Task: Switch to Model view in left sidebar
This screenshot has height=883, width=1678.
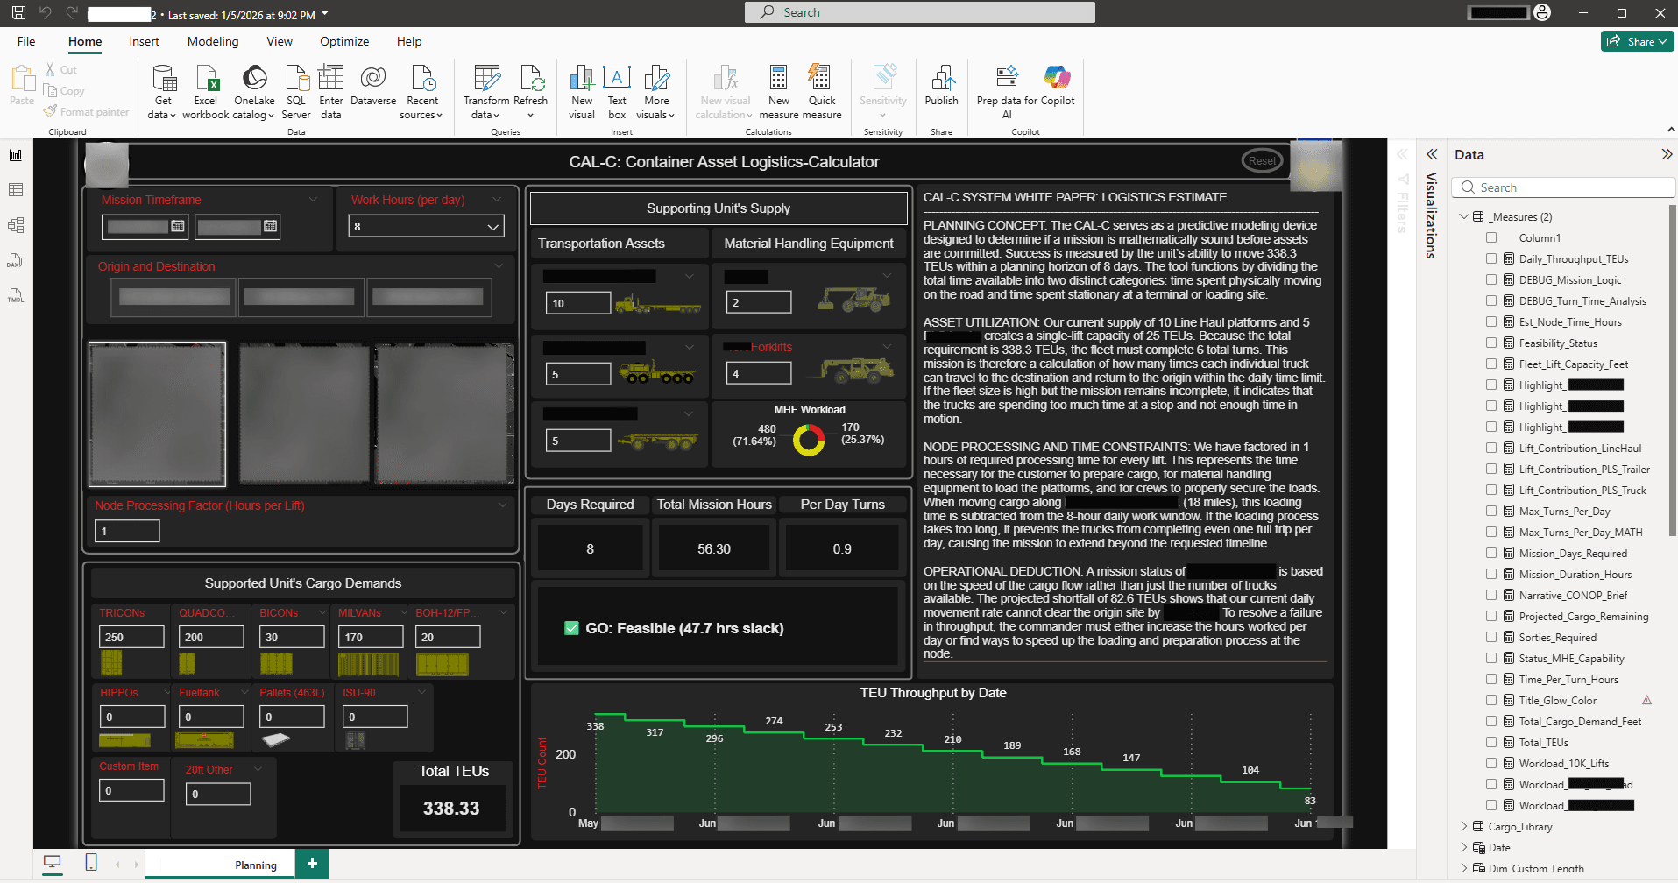Action: click(15, 224)
